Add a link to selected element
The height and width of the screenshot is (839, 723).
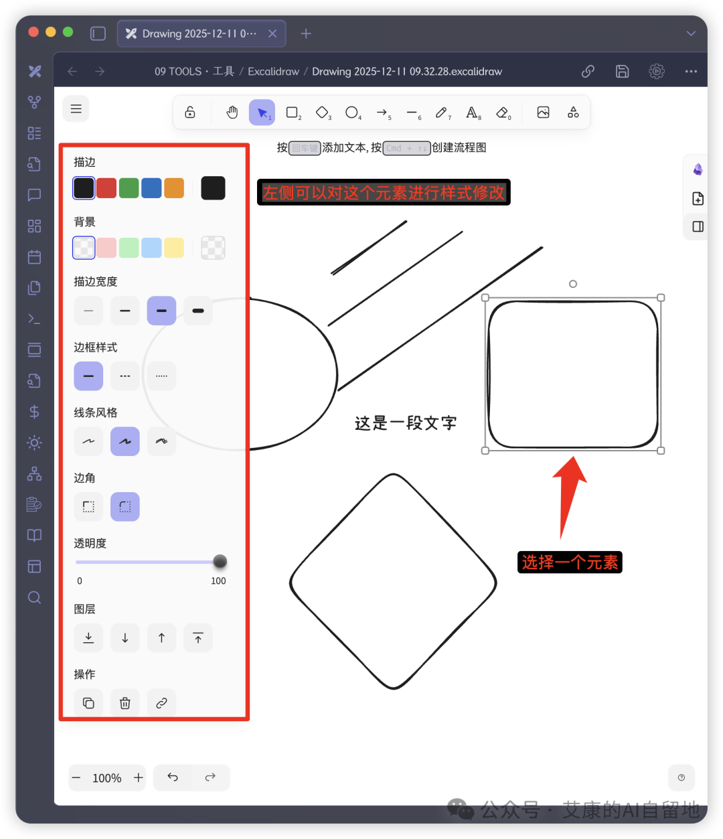click(161, 703)
